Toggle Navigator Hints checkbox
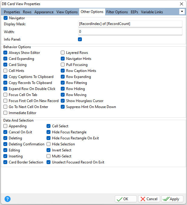The image size is (187, 205). (63, 59)
